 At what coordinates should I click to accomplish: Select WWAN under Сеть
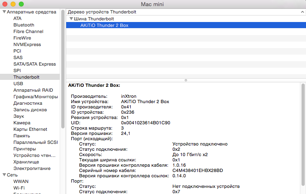[21, 181]
